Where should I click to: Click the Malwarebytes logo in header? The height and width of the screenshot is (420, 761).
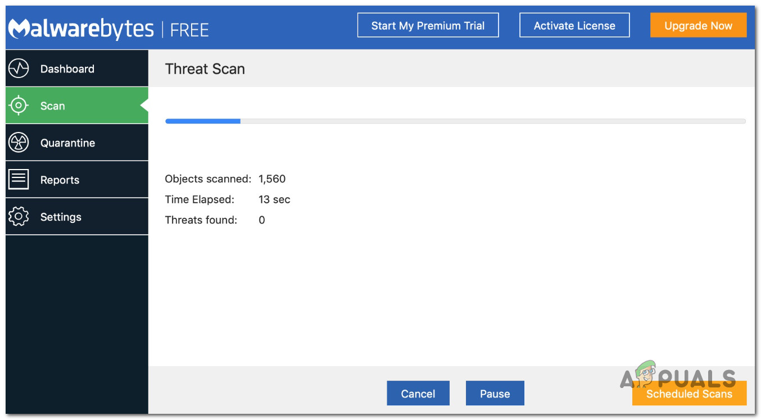click(x=81, y=28)
